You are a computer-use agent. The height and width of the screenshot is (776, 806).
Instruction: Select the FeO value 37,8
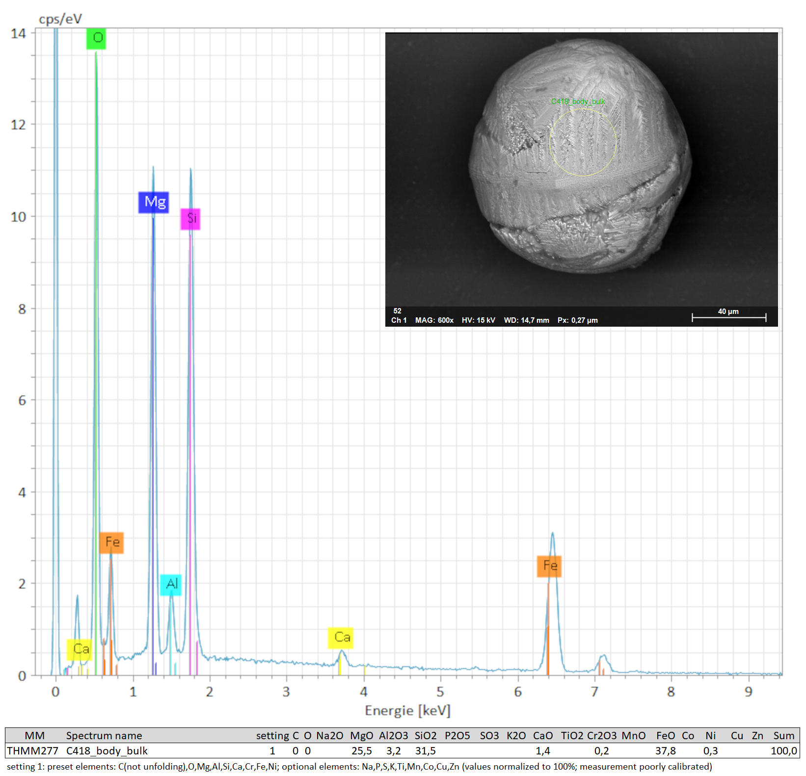pos(665,751)
